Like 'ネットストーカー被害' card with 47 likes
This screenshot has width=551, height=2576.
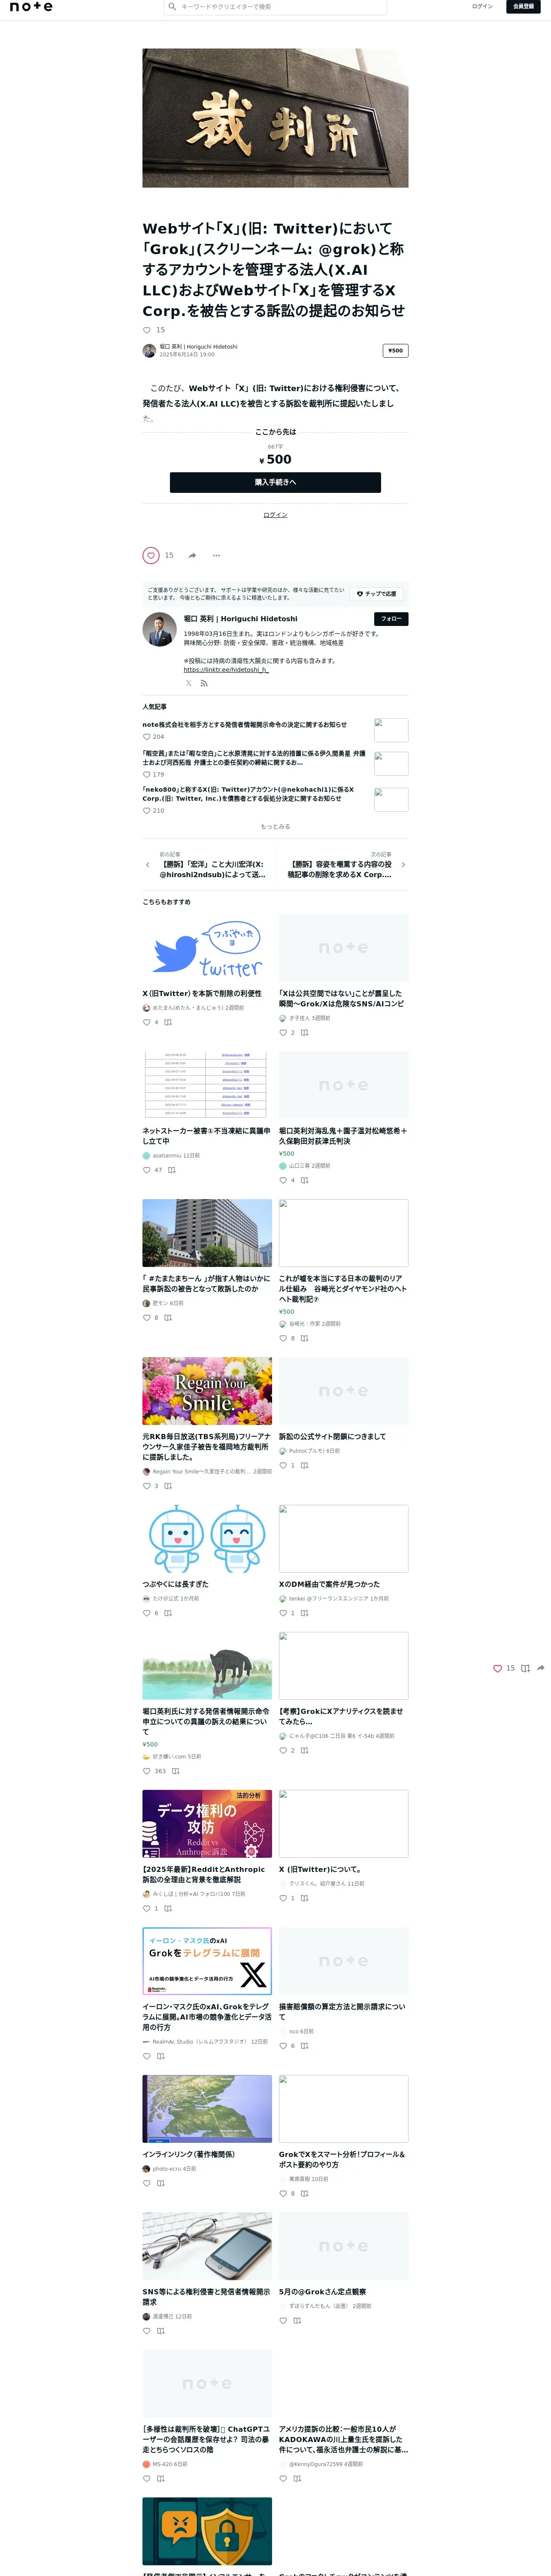[147, 1170]
